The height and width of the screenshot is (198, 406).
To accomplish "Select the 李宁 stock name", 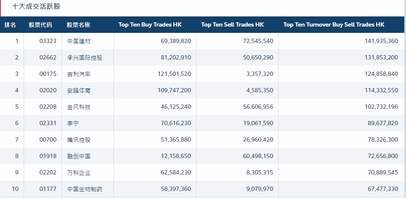I will pyautogui.click(x=73, y=123).
